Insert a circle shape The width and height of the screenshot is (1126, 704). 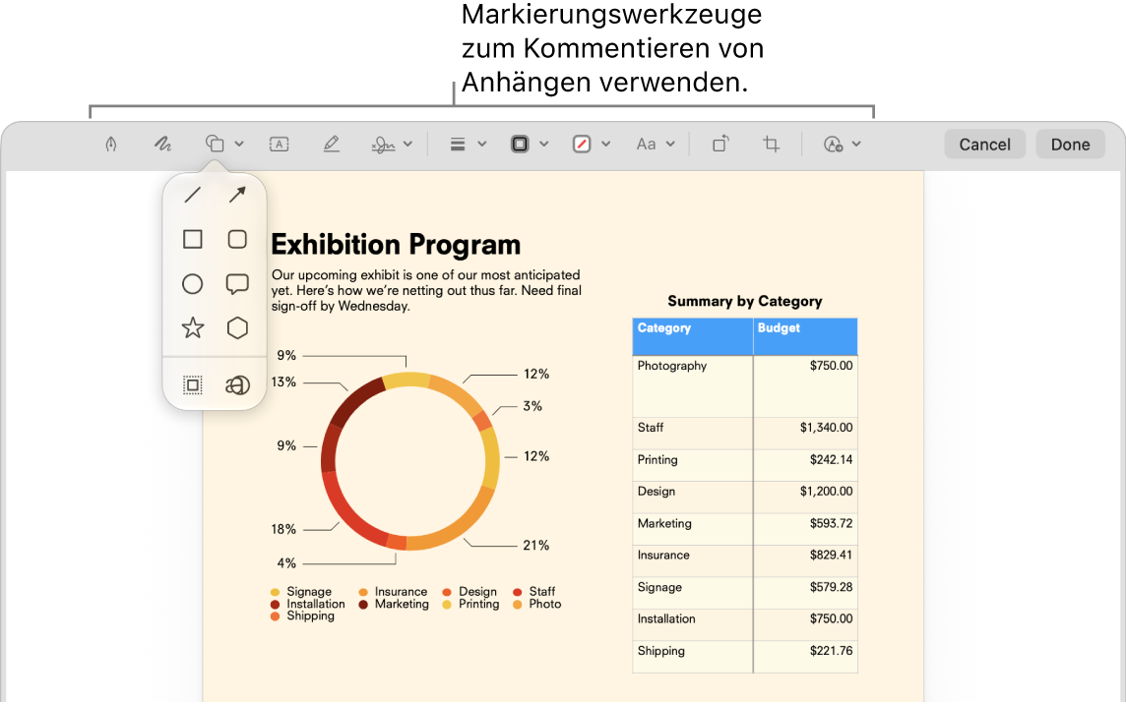pos(193,284)
